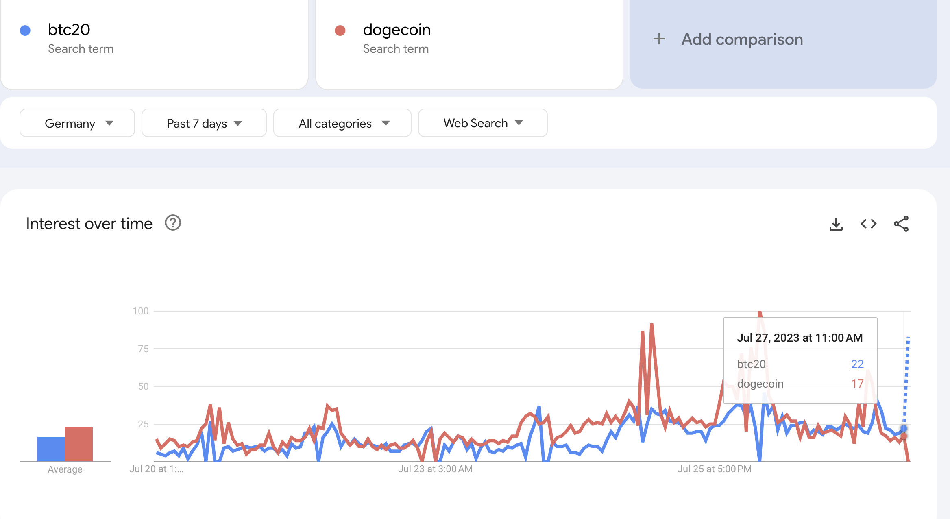Open the help tooltip next to Interest over time
Viewport: 950px width, 519px height.
172,223
